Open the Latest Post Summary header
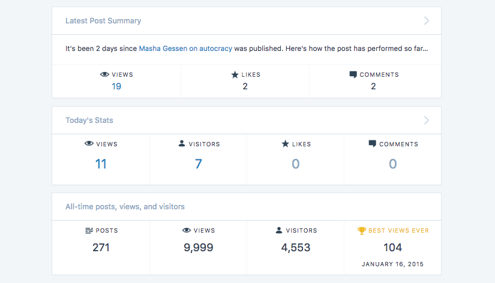495x283 pixels. [x=103, y=21]
